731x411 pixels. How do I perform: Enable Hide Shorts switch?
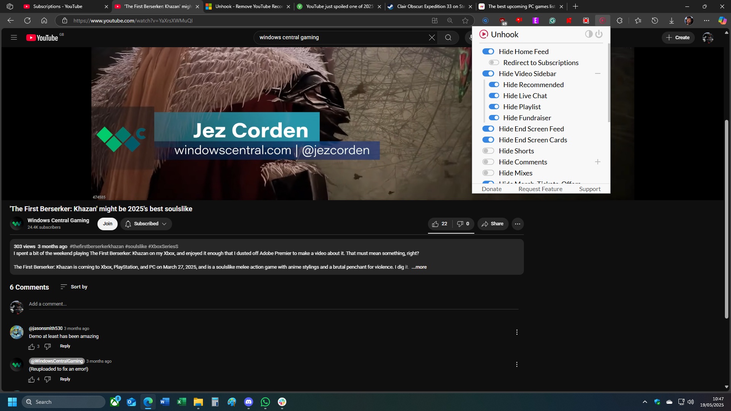coord(488,151)
